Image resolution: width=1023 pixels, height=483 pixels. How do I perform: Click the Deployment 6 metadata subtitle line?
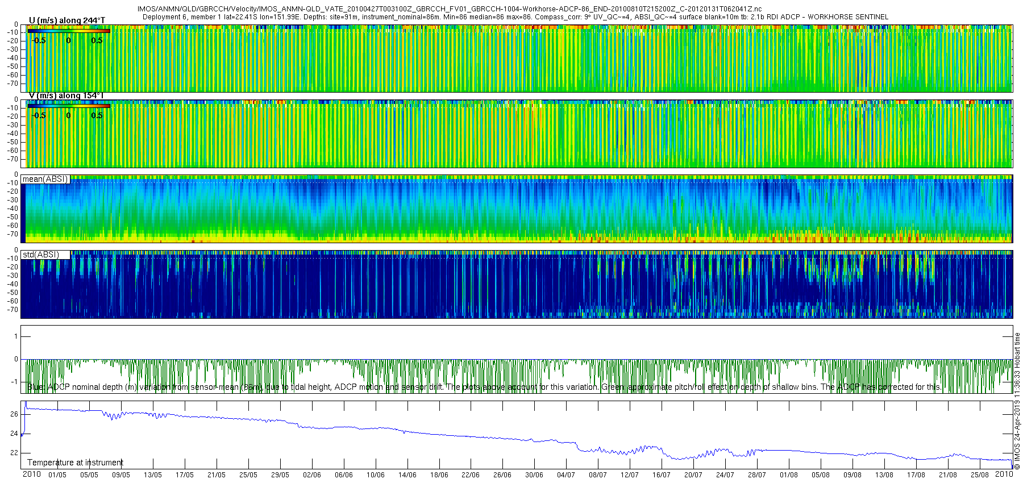(x=515, y=17)
